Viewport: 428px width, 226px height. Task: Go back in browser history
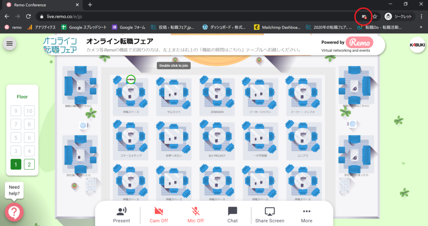point(7,17)
